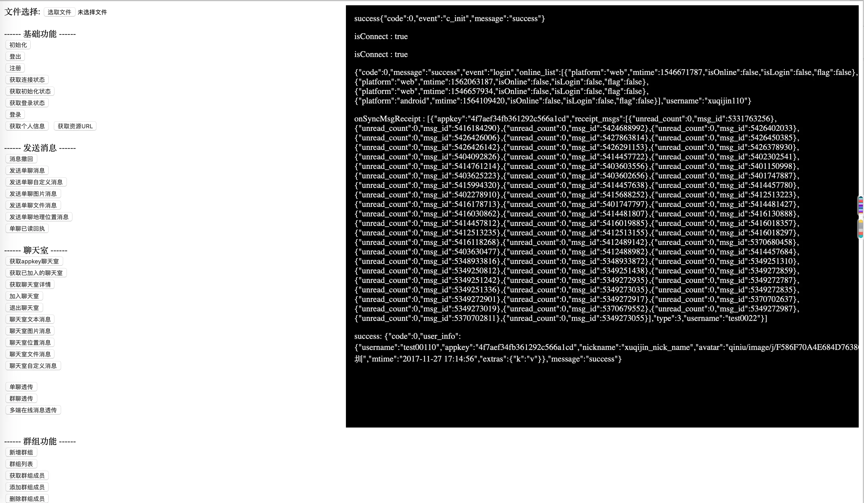Click 发送单聊图片消息 button
The height and width of the screenshot is (503, 864).
tap(33, 194)
